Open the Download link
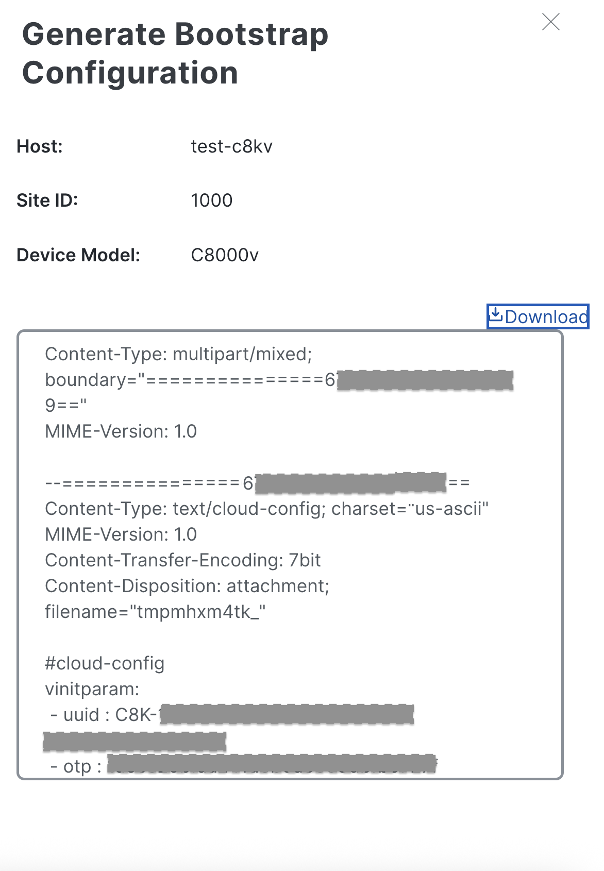The image size is (604, 871). tap(544, 316)
